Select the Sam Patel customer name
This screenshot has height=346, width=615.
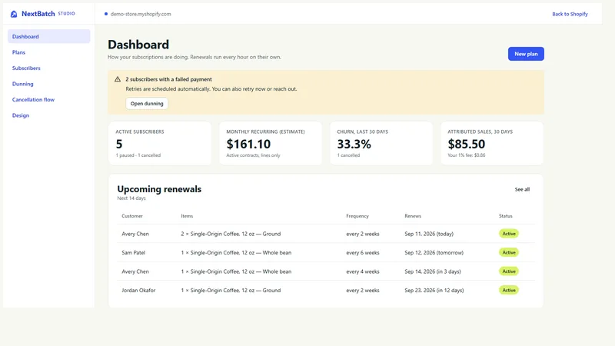point(133,253)
